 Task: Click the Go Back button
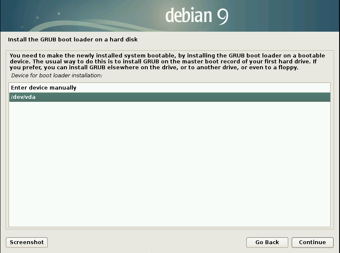tap(267, 242)
